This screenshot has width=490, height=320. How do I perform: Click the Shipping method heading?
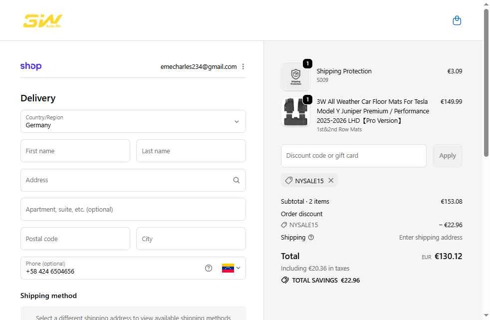tap(48, 296)
